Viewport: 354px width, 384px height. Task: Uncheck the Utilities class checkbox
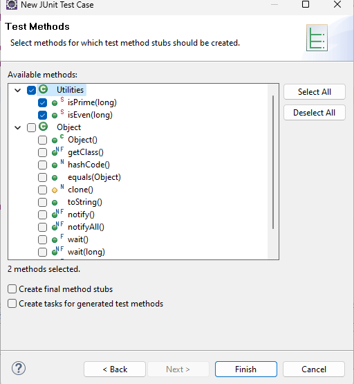tap(31, 91)
